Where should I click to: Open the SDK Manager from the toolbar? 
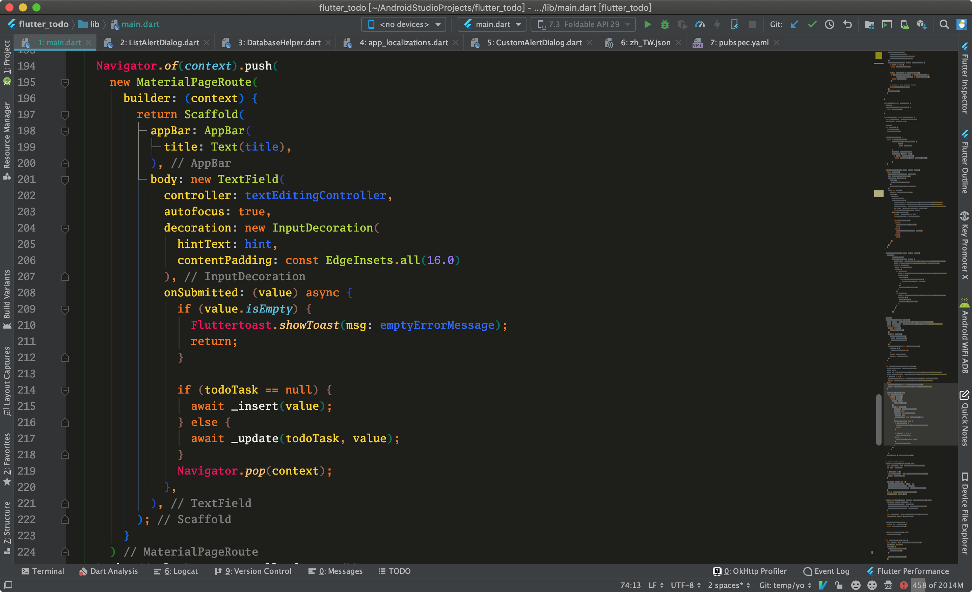click(x=922, y=24)
